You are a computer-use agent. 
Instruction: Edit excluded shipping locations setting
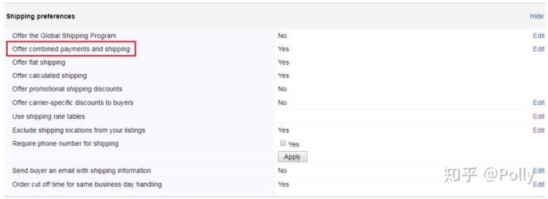(x=539, y=130)
